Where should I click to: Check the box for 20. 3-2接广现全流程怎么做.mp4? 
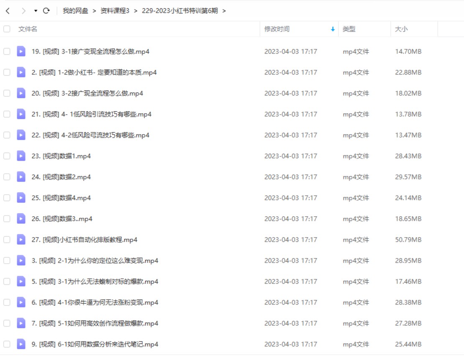click(7, 93)
